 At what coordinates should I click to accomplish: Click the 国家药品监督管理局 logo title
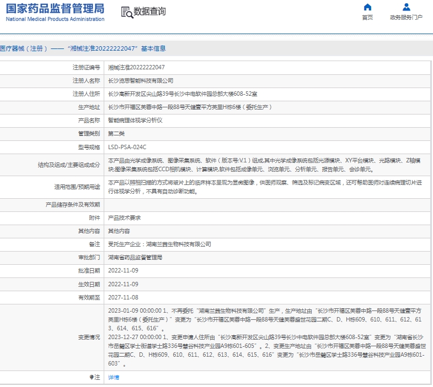[x=55, y=9]
